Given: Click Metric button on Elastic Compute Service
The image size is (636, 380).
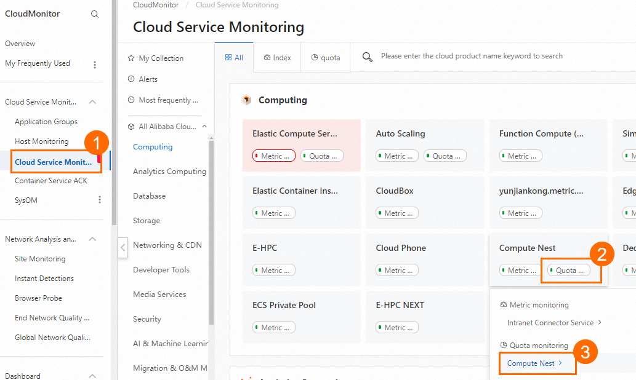Looking at the screenshot, I should 274,156.
